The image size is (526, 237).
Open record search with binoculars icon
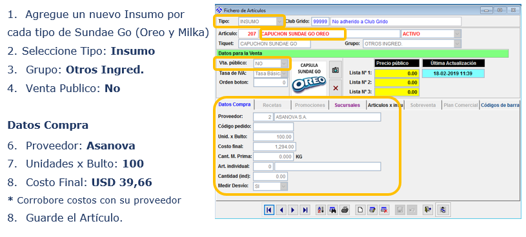(x=332, y=210)
